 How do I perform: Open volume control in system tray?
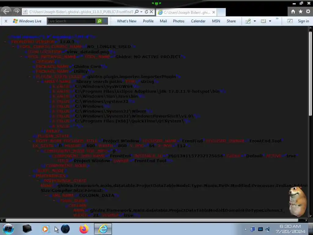pos(268,229)
